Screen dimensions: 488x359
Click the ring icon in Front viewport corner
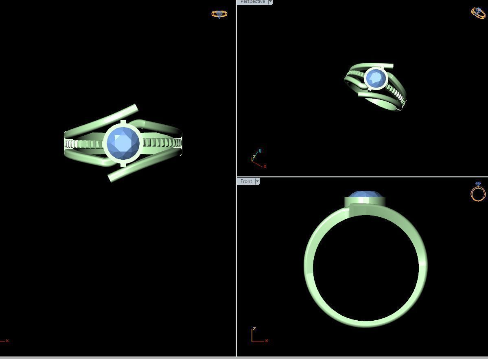[478, 192]
